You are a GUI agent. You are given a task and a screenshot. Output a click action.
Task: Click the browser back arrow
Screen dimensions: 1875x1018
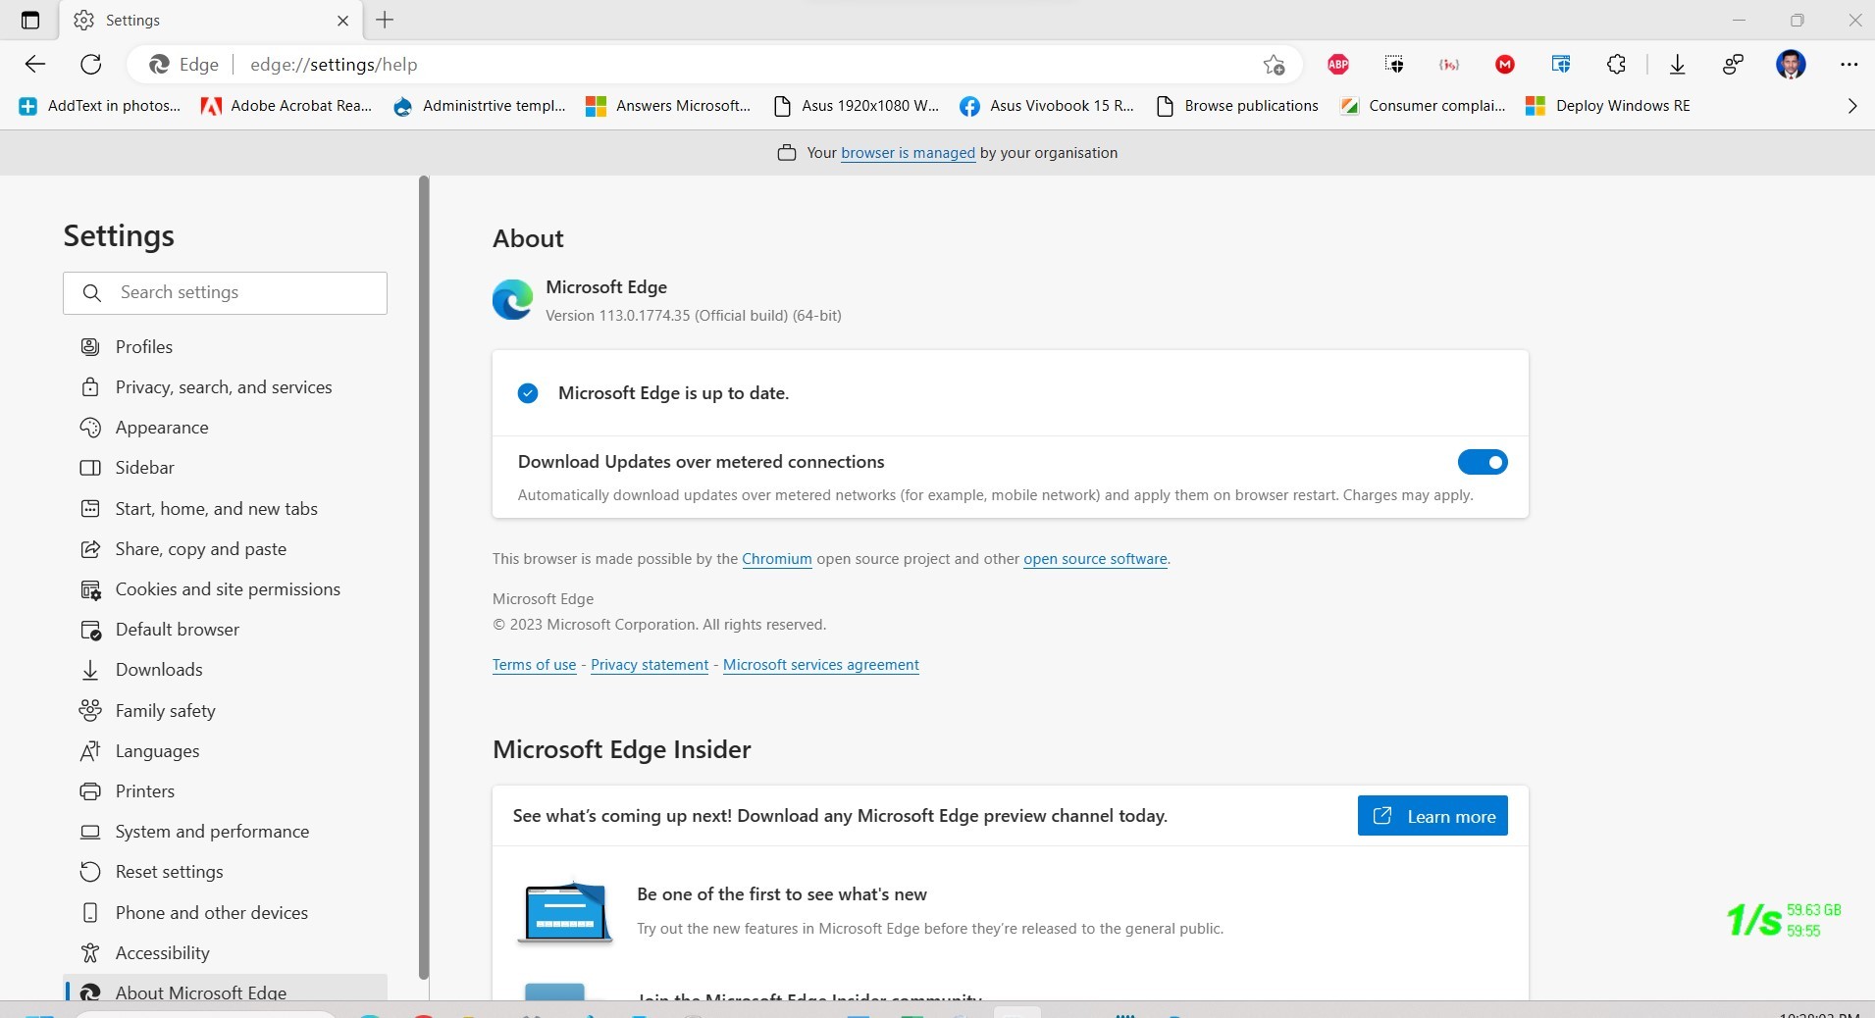click(35, 65)
